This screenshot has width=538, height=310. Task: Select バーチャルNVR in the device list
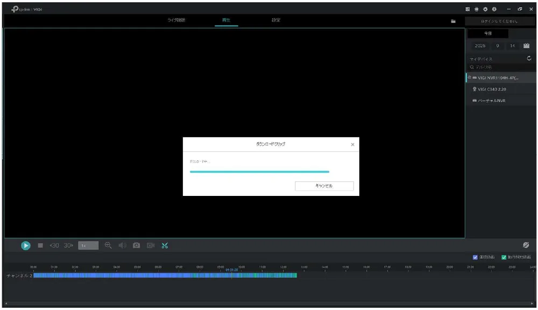[x=501, y=101]
